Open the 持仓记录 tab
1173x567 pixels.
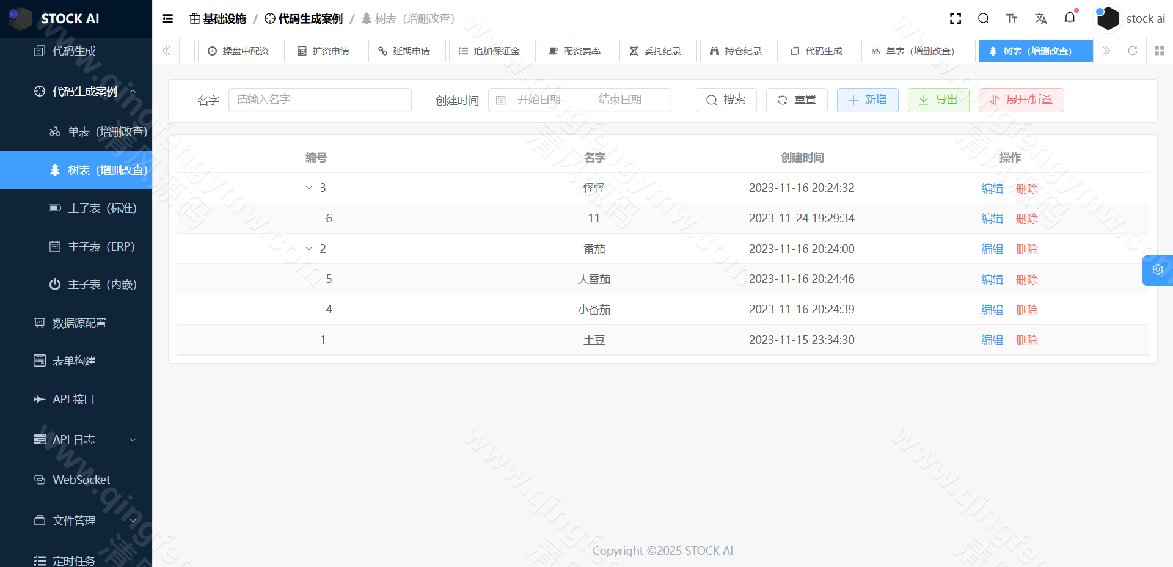click(x=738, y=51)
